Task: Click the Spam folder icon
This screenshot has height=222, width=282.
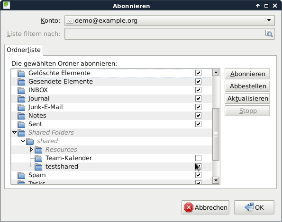Action: click(x=21, y=175)
